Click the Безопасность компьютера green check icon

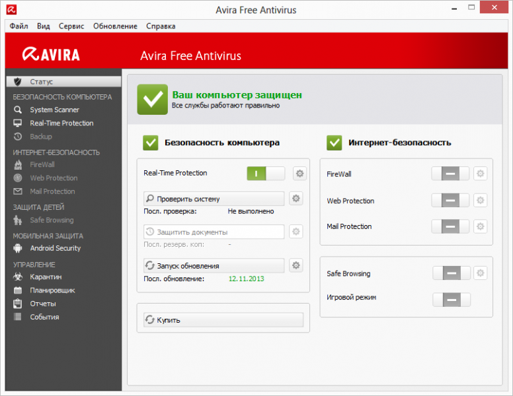(x=151, y=143)
